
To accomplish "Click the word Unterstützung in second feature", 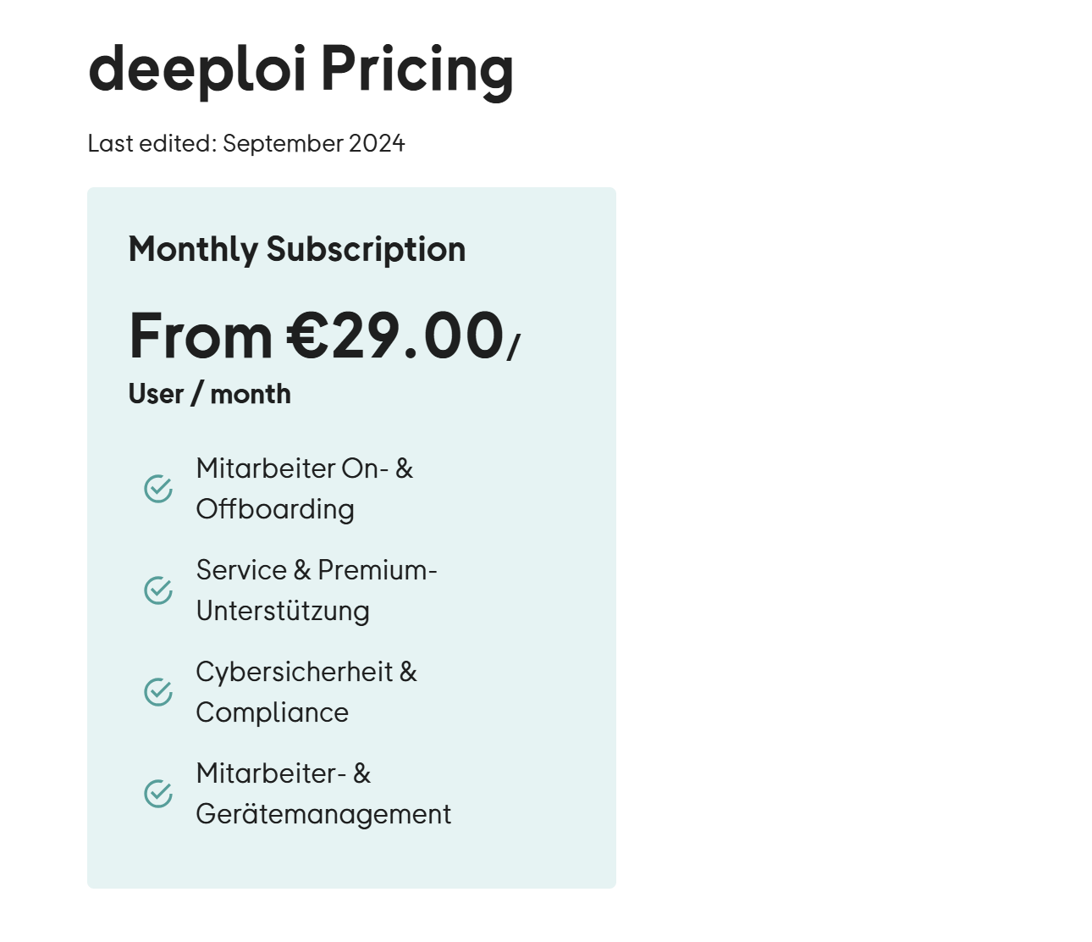I will 283,611.
